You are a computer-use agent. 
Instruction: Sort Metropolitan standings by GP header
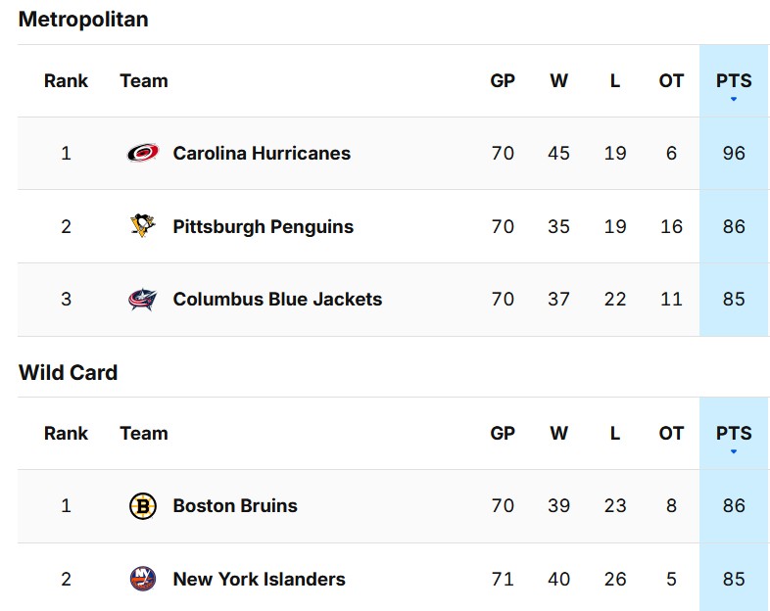pyautogui.click(x=503, y=81)
